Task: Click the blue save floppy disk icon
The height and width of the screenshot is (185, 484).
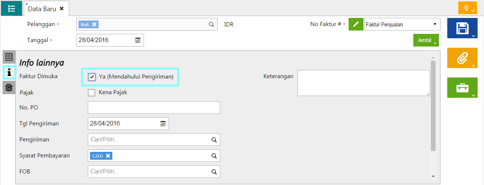Action: pos(462,28)
